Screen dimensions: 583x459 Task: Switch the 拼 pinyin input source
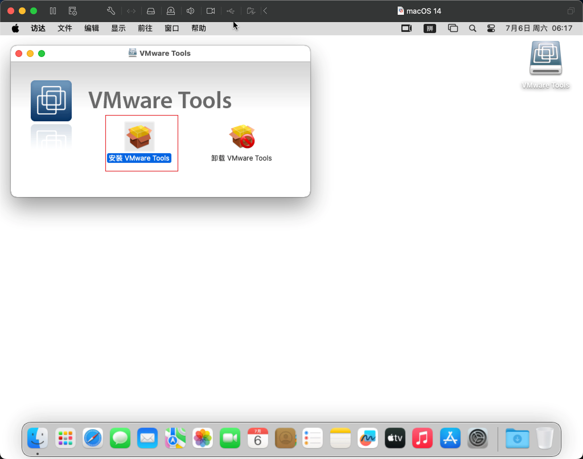tap(430, 28)
